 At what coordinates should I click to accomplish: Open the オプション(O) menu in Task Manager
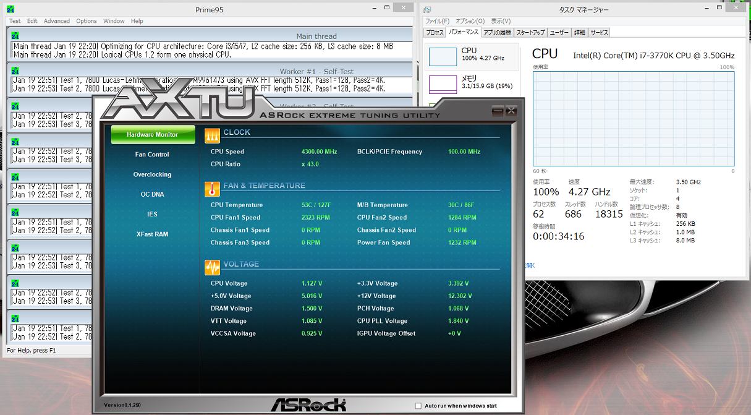470,21
